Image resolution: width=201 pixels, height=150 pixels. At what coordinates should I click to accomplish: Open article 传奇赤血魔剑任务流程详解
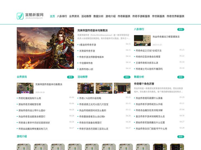point(149,110)
